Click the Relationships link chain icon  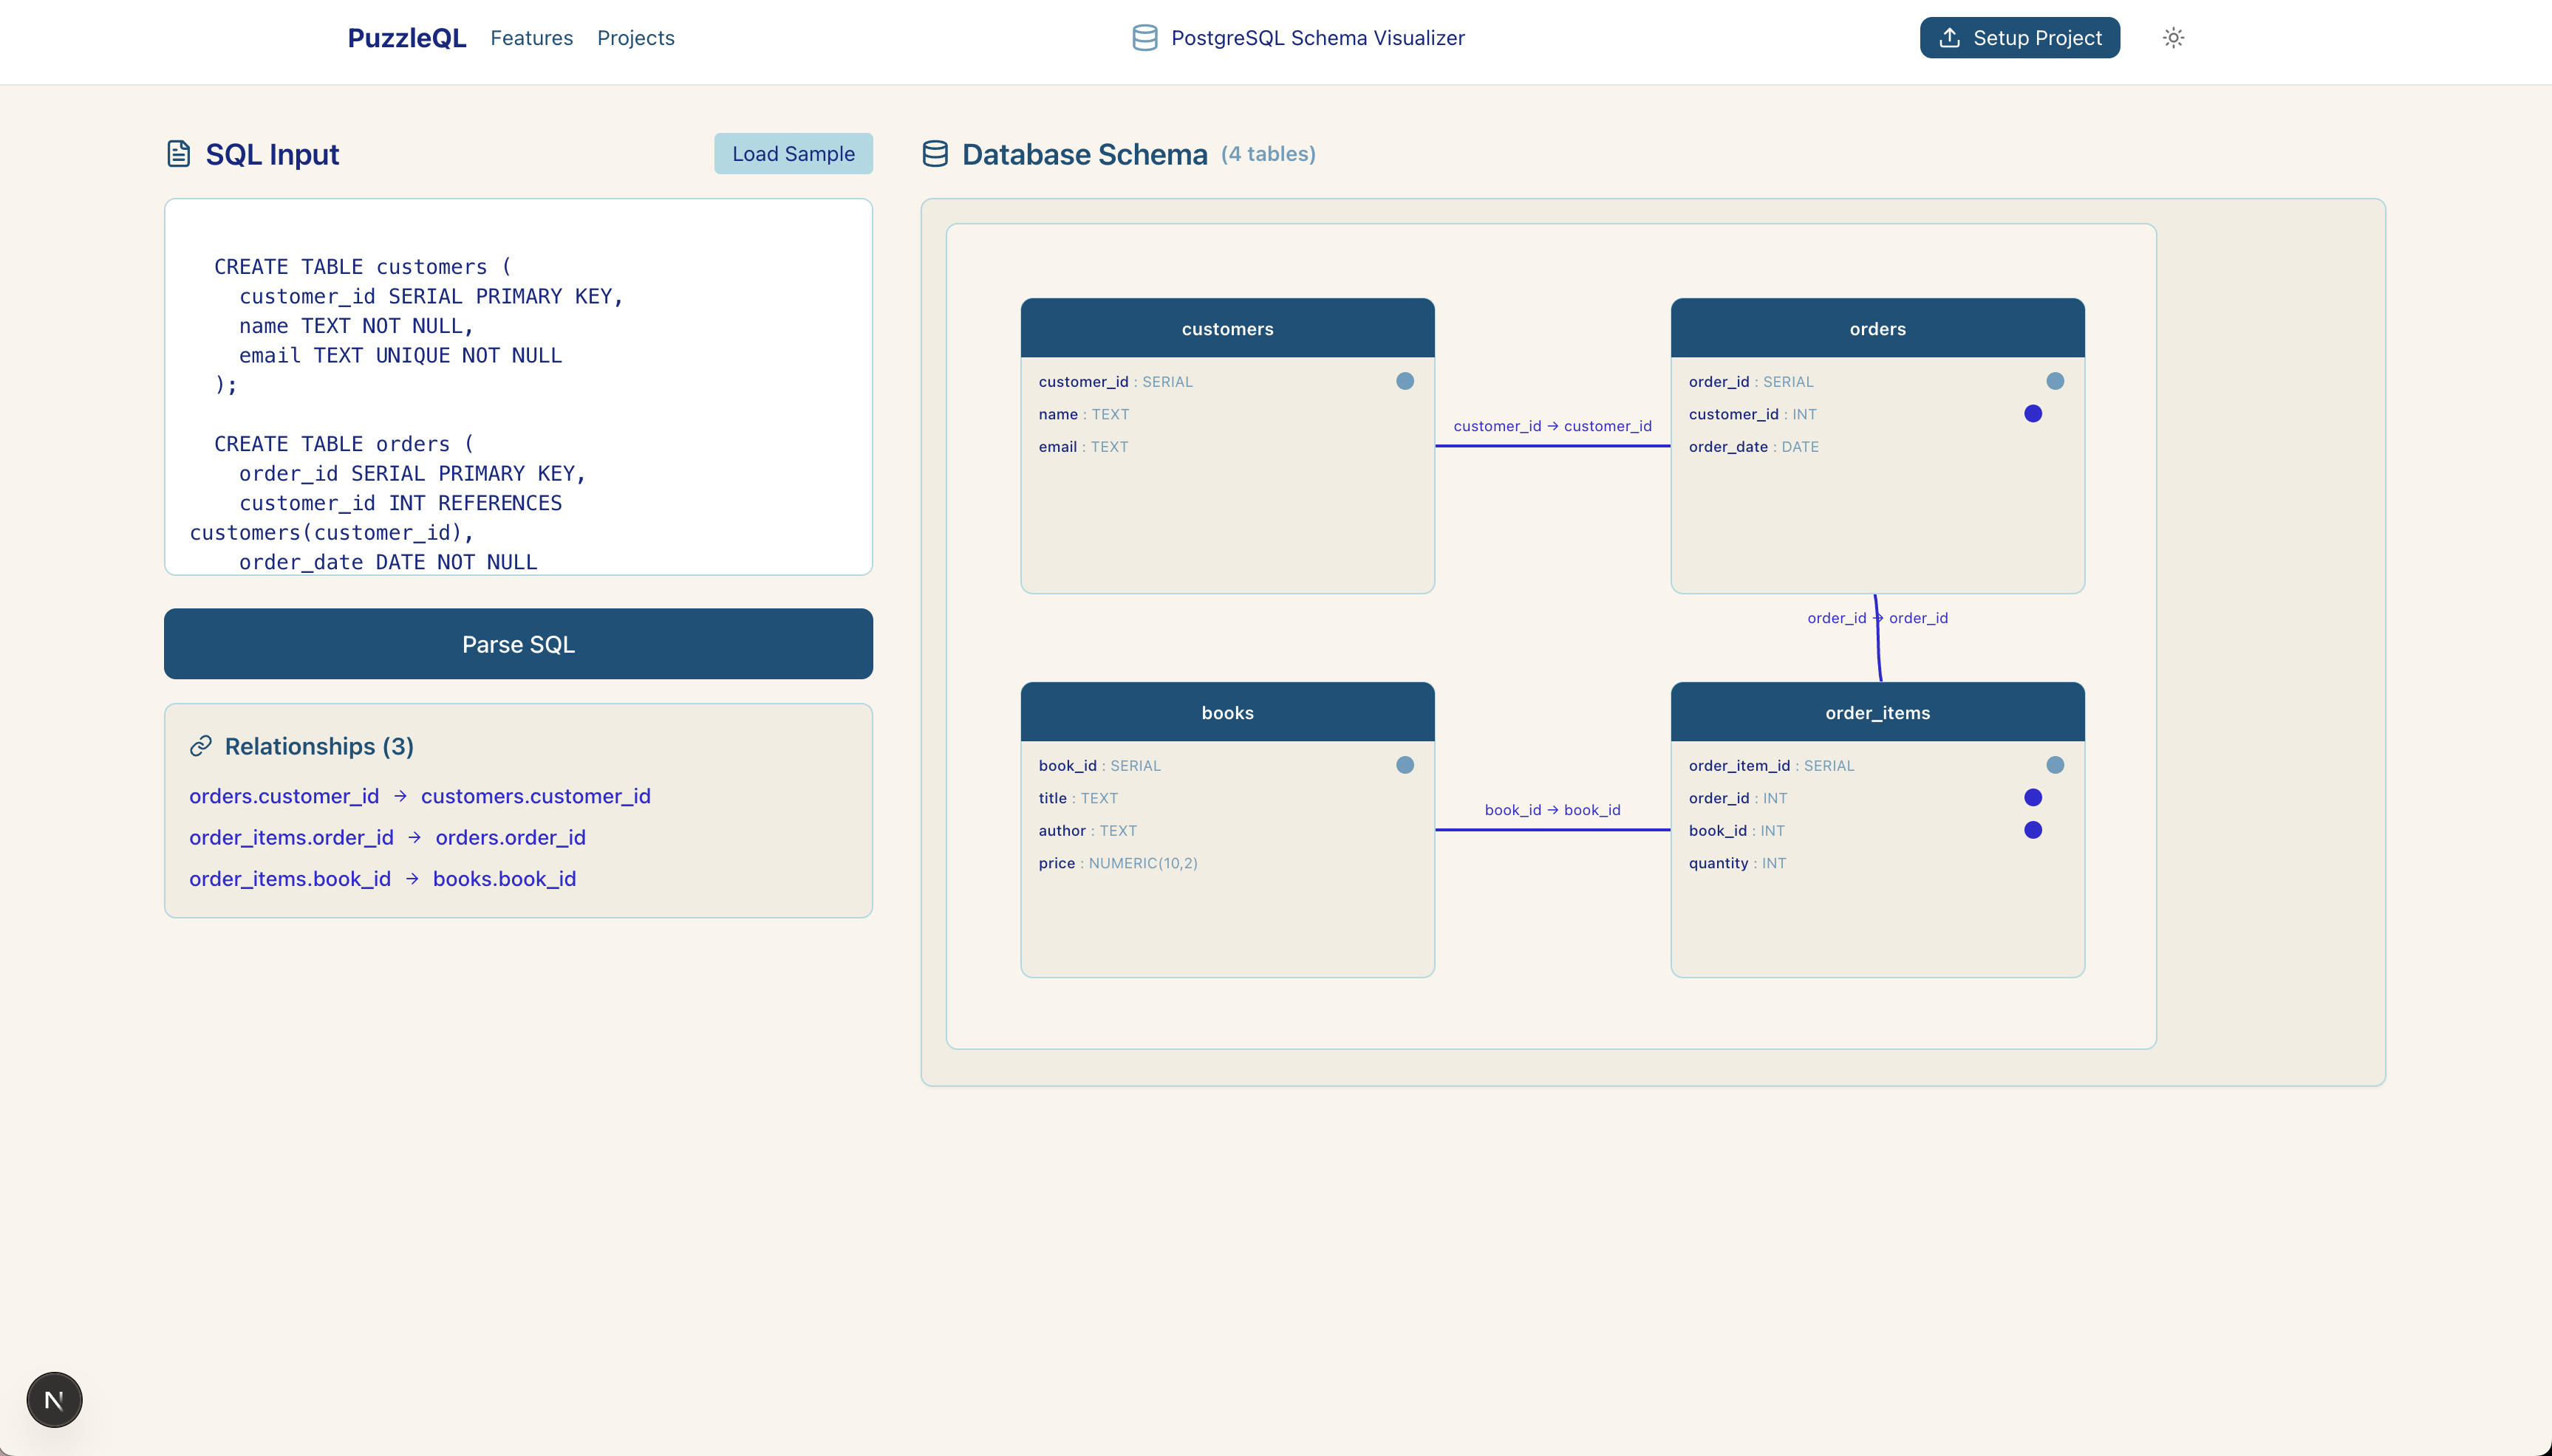tap(201, 746)
